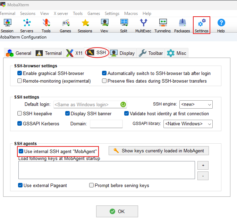This screenshot has height=219, width=237.
Task: Click the Servers toolbar icon
Action: click(x=27, y=26)
